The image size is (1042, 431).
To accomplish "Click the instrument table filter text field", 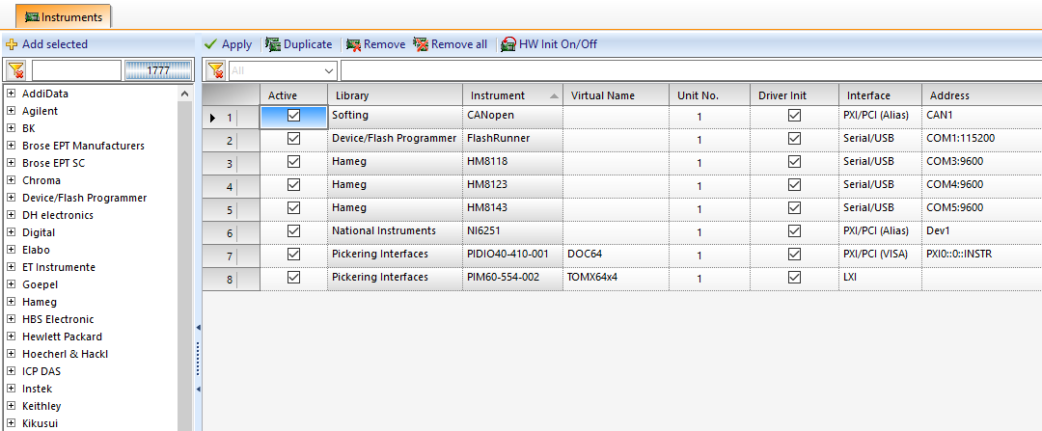I will pos(691,70).
